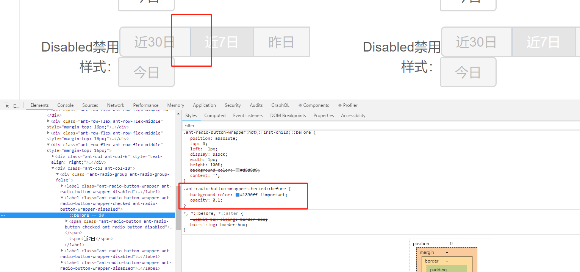Expand the ant-col ant-col-6 div node
The width and height of the screenshot is (580, 272).
point(53,156)
